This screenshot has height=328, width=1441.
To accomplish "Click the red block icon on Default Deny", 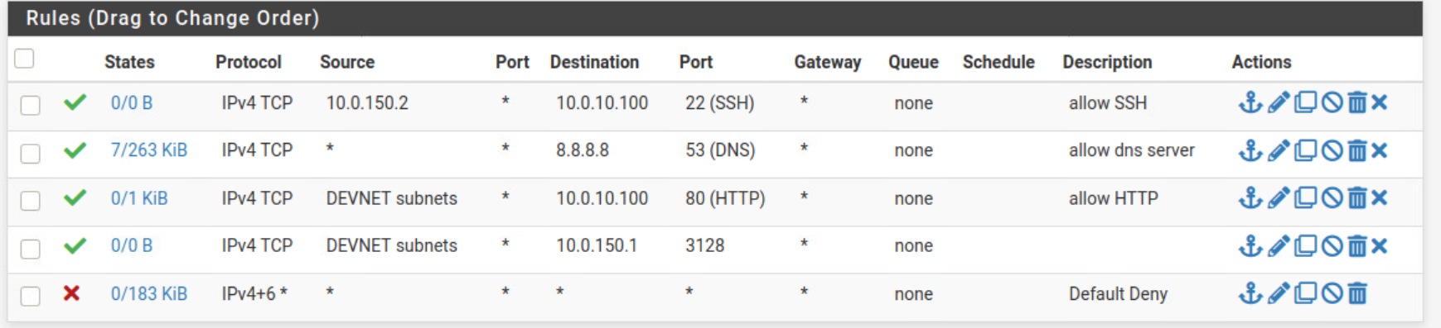I will [x=72, y=292].
